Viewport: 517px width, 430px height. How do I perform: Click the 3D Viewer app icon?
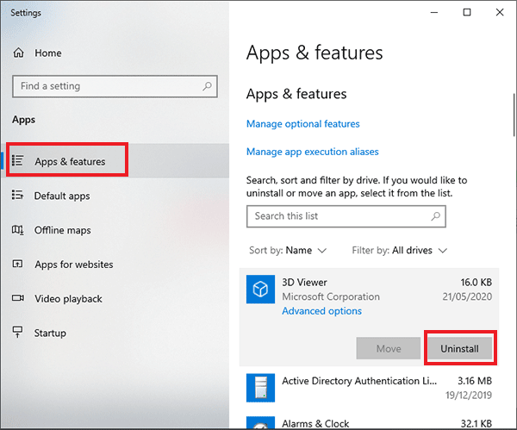[260, 290]
